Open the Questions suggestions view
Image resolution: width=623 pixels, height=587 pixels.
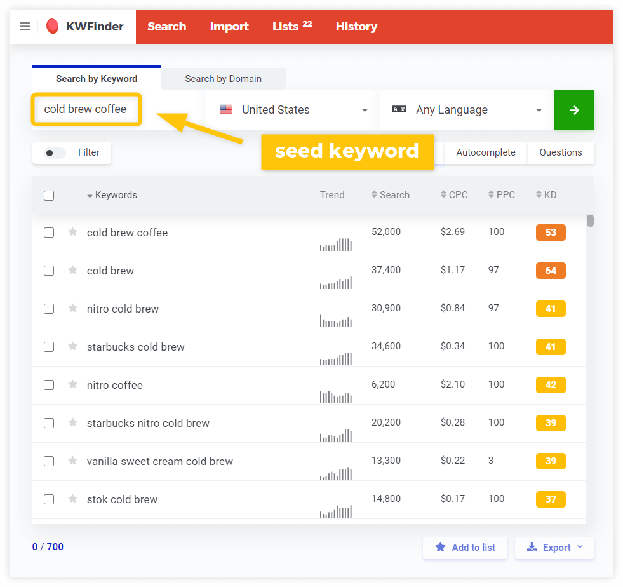tap(561, 152)
